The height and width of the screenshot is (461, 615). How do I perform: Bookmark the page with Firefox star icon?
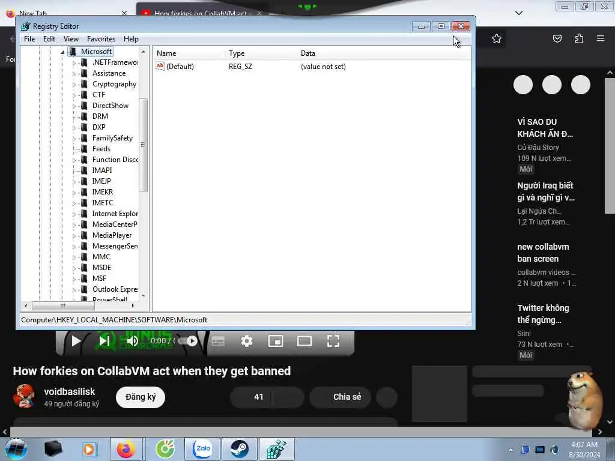tap(497, 38)
